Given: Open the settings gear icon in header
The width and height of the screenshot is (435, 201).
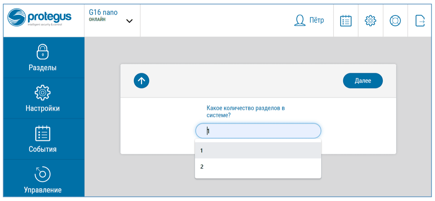Looking at the screenshot, I should [x=370, y=21].
